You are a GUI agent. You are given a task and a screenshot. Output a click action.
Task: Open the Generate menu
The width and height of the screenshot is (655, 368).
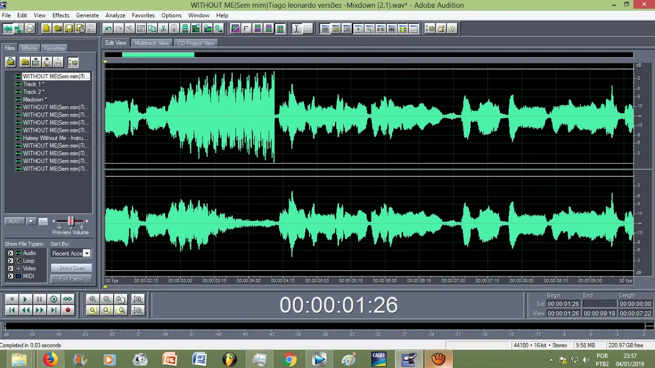(88, 15)
